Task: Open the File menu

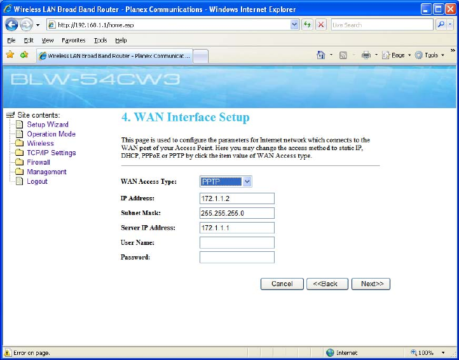Action: [11, 41]
